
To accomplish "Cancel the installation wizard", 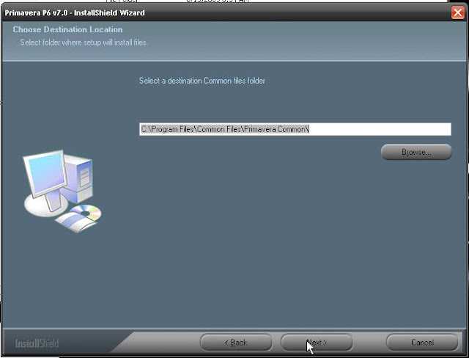I will pos(422,342).
